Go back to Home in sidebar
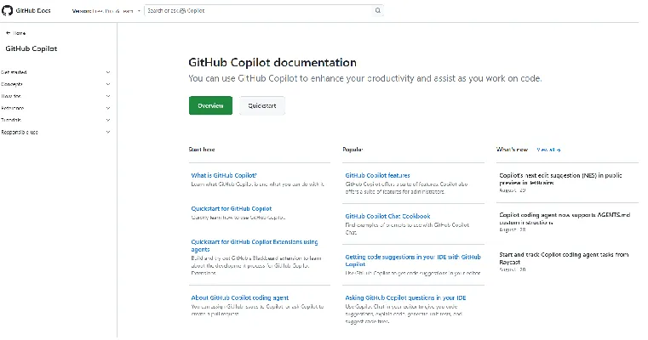 tap(15, 33)
